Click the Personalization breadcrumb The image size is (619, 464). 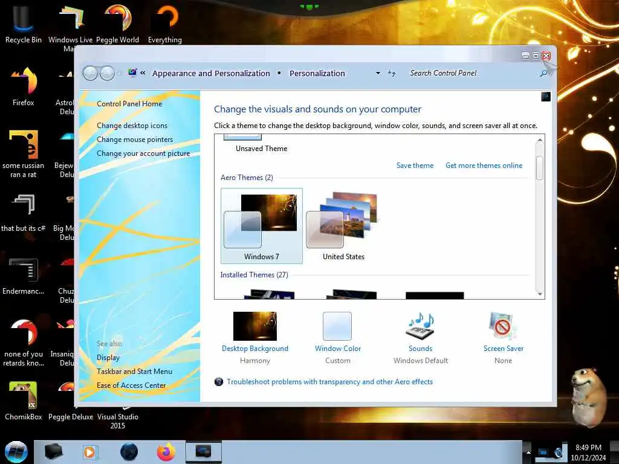click(x=317, y=73)
